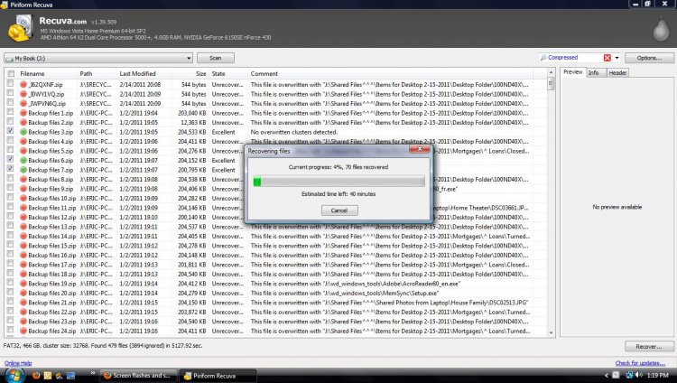Click the 1:19 PM taskbar clock
677x383 pixels.
point(657,375)
